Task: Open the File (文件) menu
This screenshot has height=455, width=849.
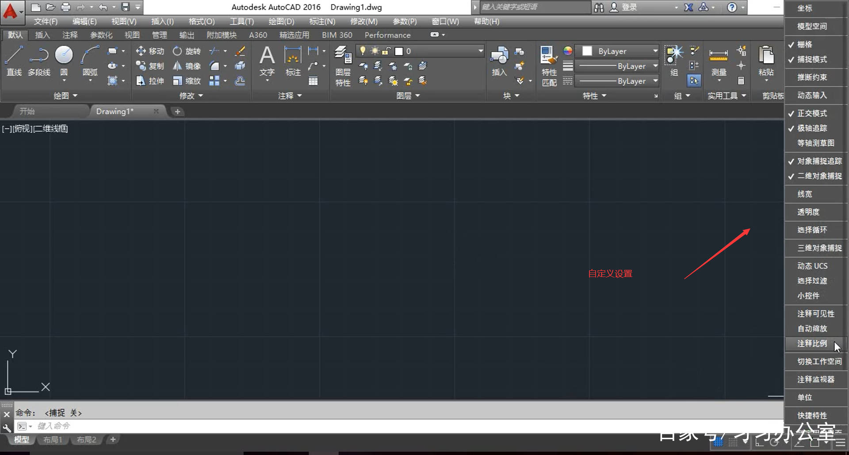Action: tap(46, 21)
